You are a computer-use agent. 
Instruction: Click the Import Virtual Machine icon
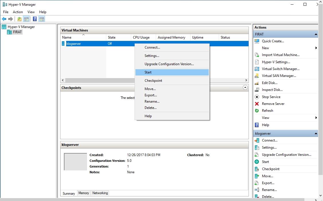257,55
